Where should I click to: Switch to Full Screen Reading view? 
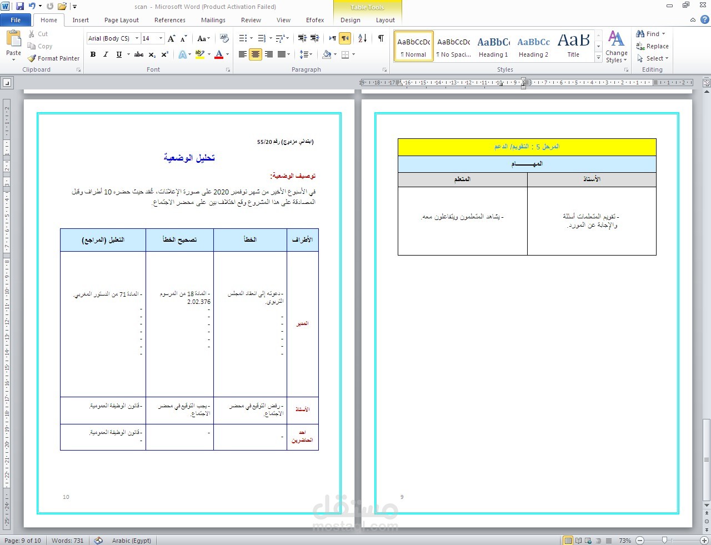(x=578, y=541)
